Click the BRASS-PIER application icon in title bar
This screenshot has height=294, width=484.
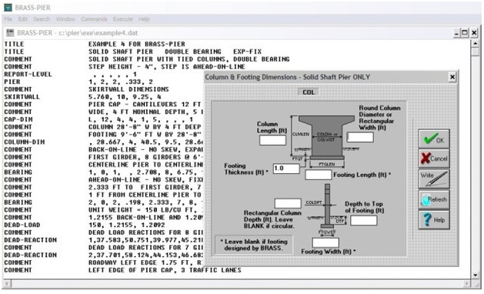click(x=8, y=8)
